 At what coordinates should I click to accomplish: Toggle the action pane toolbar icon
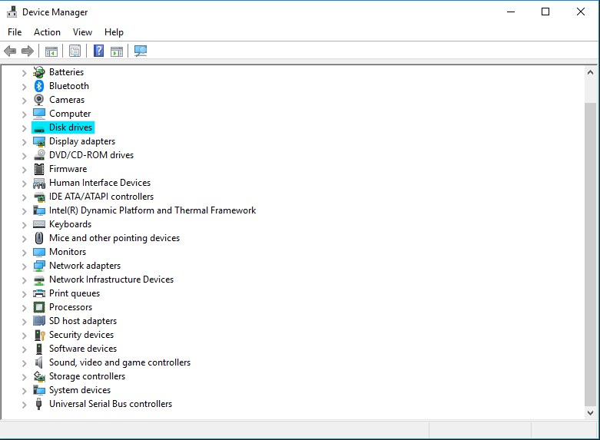(117, 51)
